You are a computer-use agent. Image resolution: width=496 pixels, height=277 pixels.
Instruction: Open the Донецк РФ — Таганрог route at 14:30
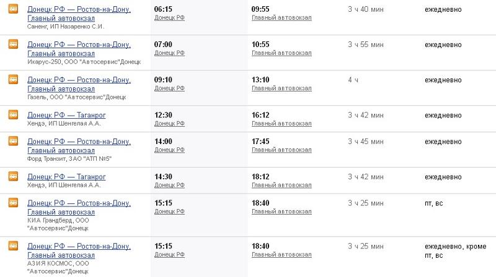coord(66,177)
